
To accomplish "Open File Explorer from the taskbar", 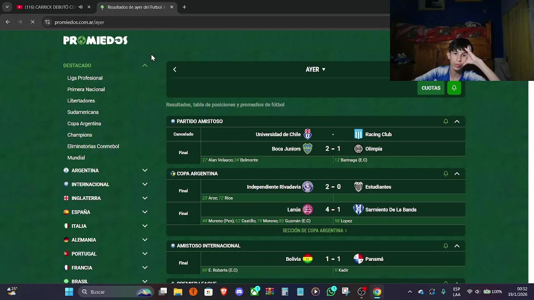I will tap(178, 292).
